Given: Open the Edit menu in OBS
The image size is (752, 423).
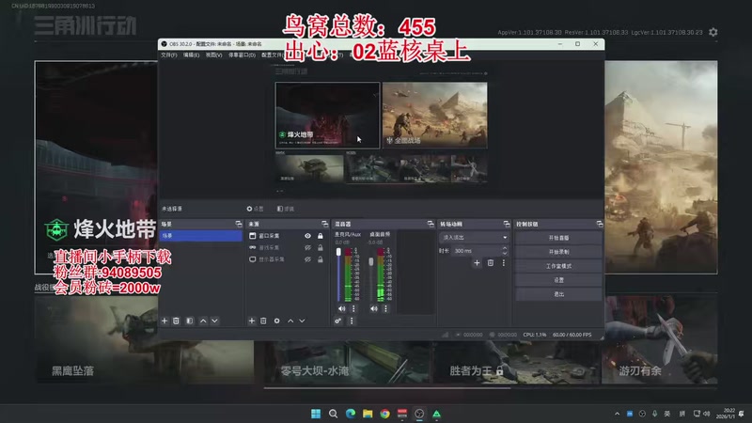Looking at the screenshot, I should [191, 55].
